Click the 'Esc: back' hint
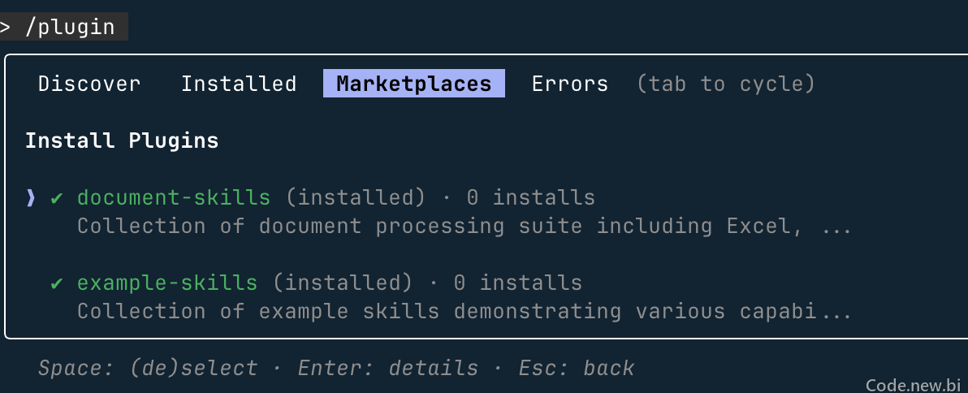The image size is (968, 393). [576, 369]
